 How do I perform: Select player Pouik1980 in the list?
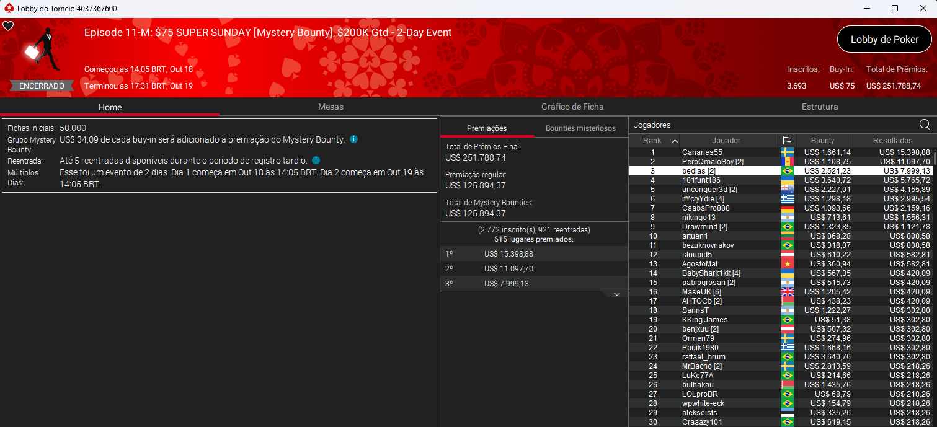[x=781, y=348]
